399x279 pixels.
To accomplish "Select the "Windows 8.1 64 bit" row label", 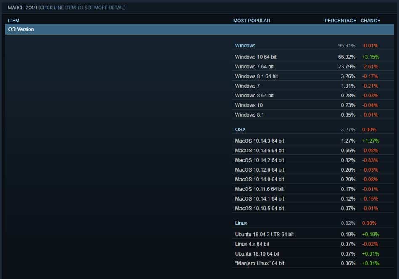I will point(256,76).
